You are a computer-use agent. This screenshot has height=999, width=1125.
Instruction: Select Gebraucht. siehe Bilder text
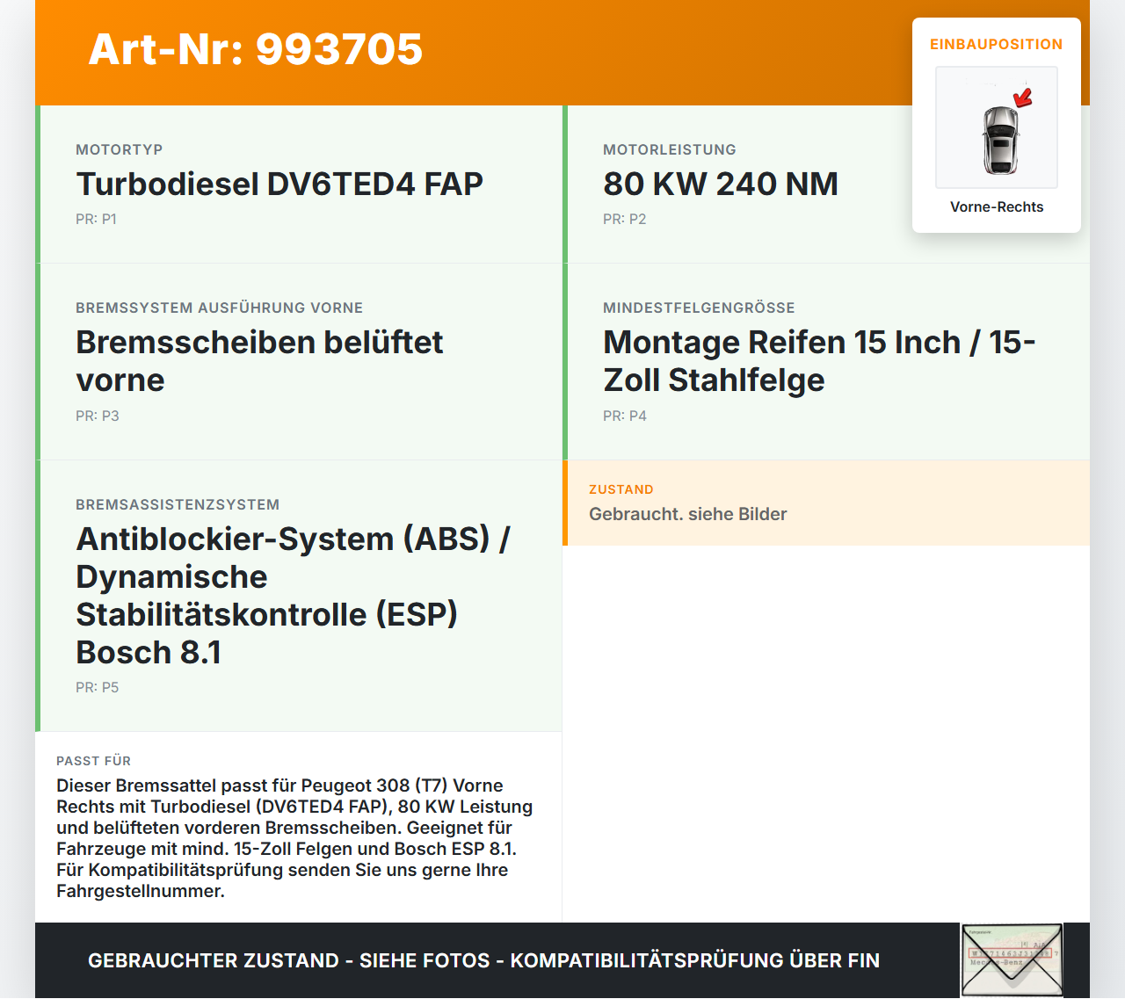click(688, 514)
